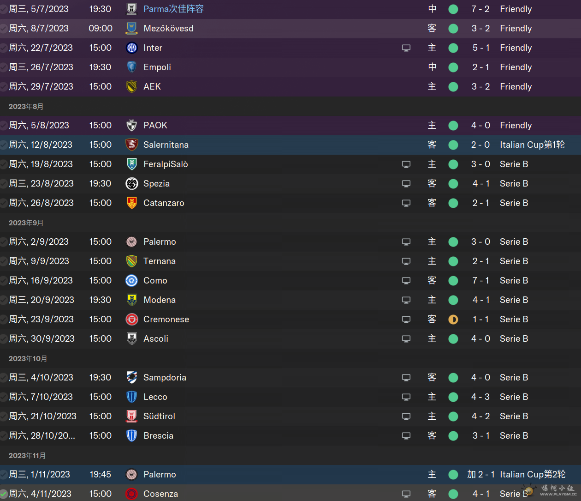
Task: Open the Parma次佳阵容 team link
Action: tap(174, 9)
